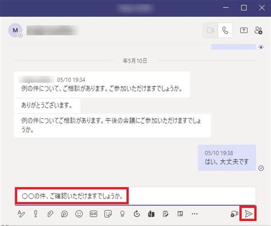The height and width of the screenshot is (226, 271).
Task: Set delivery options with exclamation icon
Action: (x=35, y=214)
